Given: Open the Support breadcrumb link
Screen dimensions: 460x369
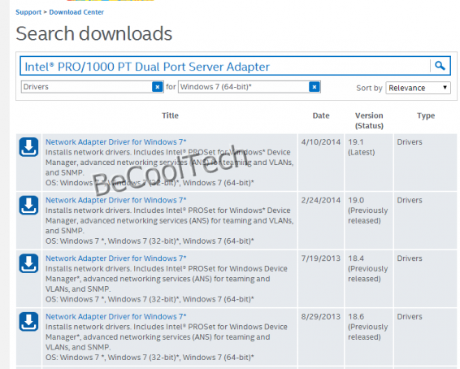Looking at the screenshot, I should [28, 12].
